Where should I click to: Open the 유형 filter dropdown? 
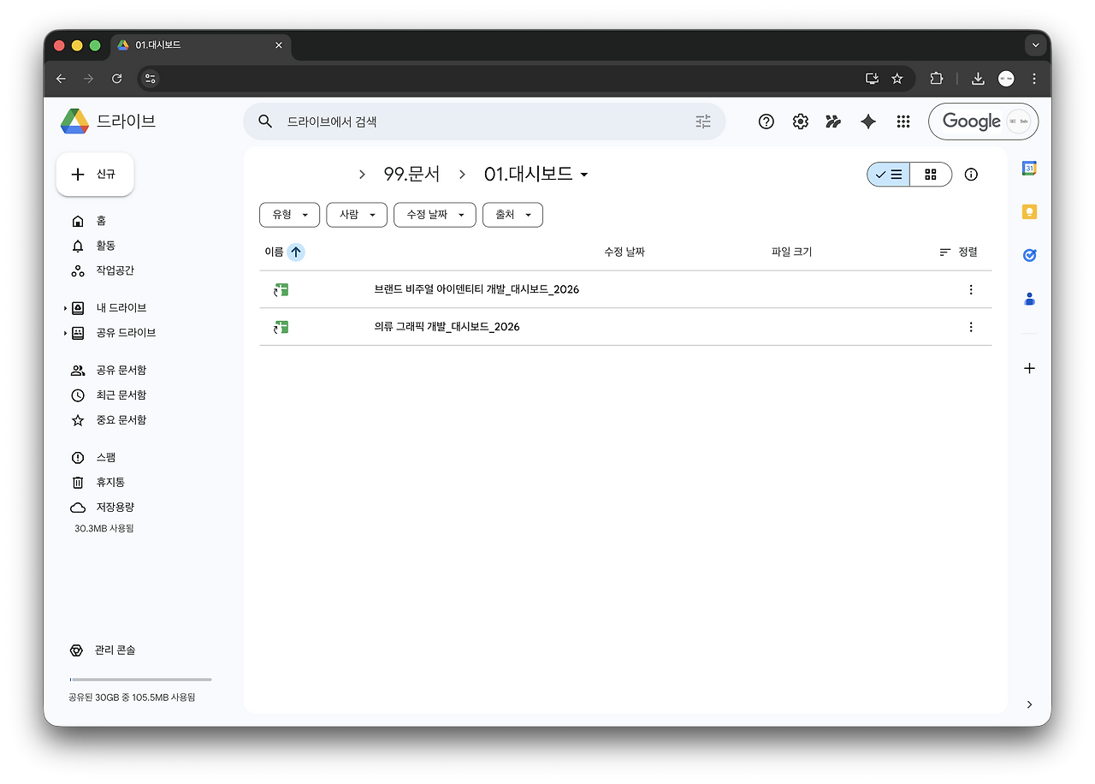coord(289,215)
